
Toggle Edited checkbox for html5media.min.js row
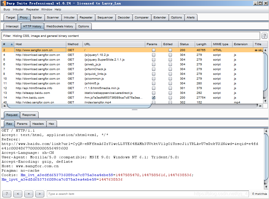coord(170,88)
